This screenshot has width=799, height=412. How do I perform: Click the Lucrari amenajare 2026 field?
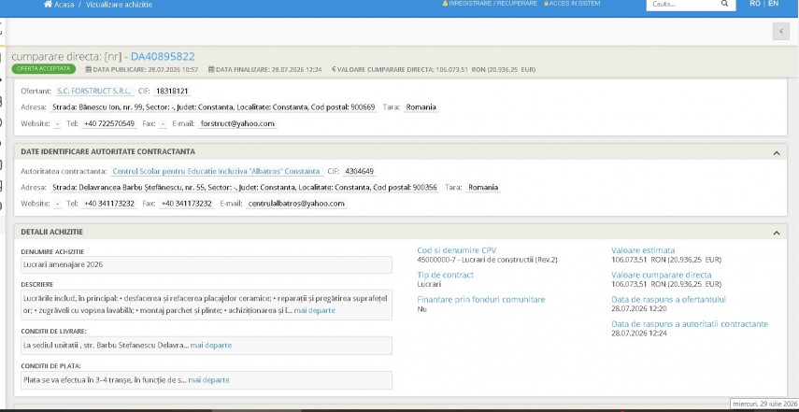pyautogui.click(x=207, y=264)
